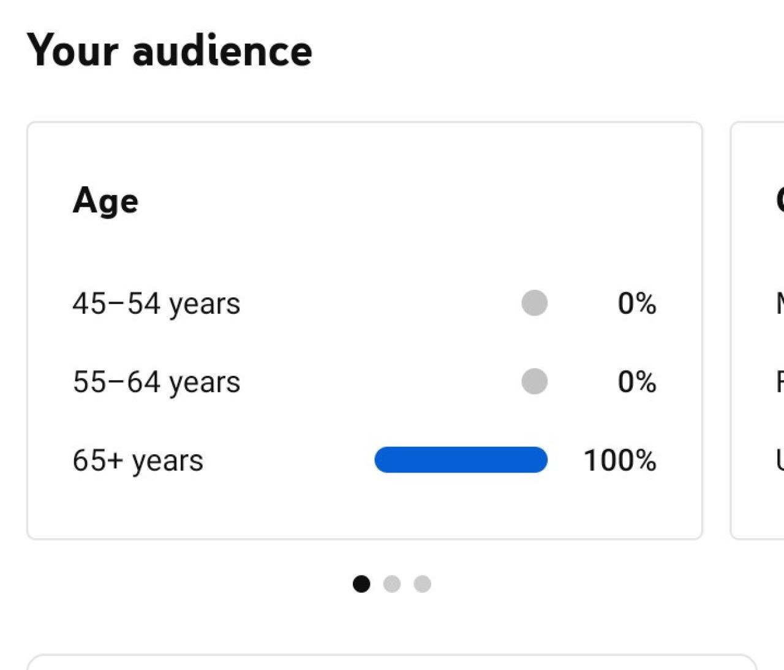Screen dimensions: 784x670
Task: Click the Age card title
Action: pyautogui.click(x=105, y=200)
